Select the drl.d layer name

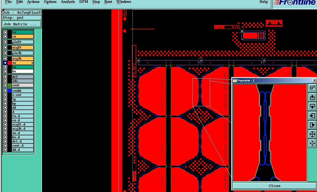click(x=23, y=141)
